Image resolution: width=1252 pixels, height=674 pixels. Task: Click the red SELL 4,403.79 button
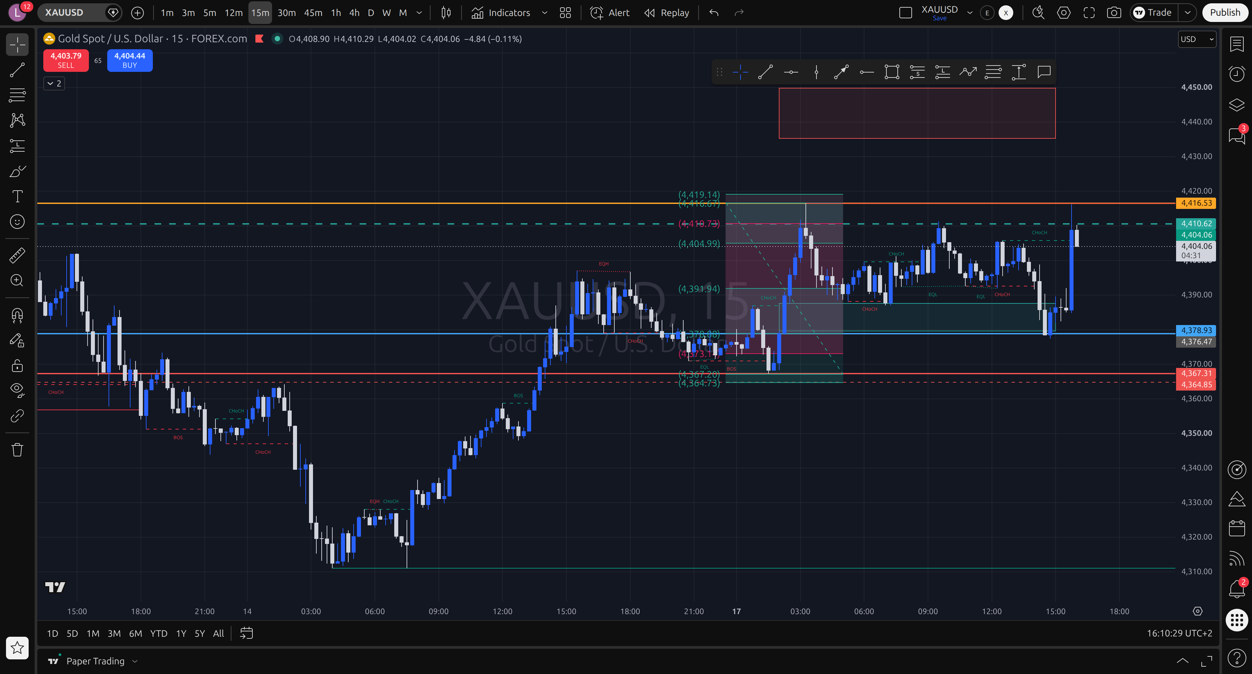pos(66,60)
